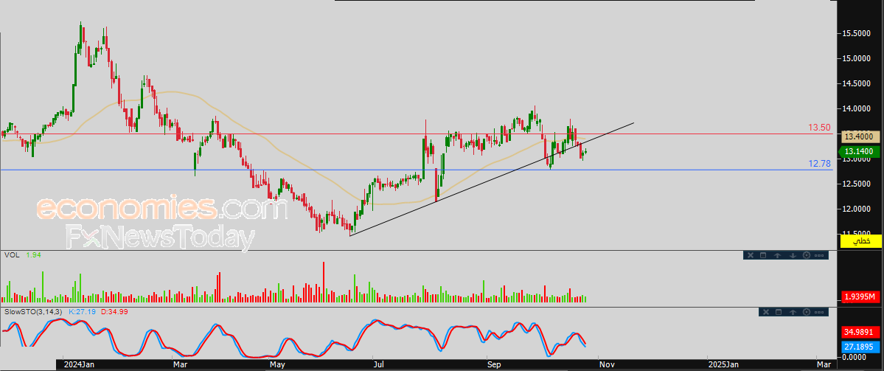Click the 12.78 support level label
Image resolution: width=884 pixels, height=371 pixels.
(821, 164)
